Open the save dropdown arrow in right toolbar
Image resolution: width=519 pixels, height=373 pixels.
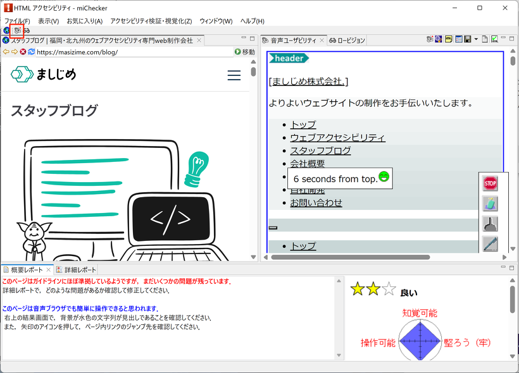(x=476, y=39)
